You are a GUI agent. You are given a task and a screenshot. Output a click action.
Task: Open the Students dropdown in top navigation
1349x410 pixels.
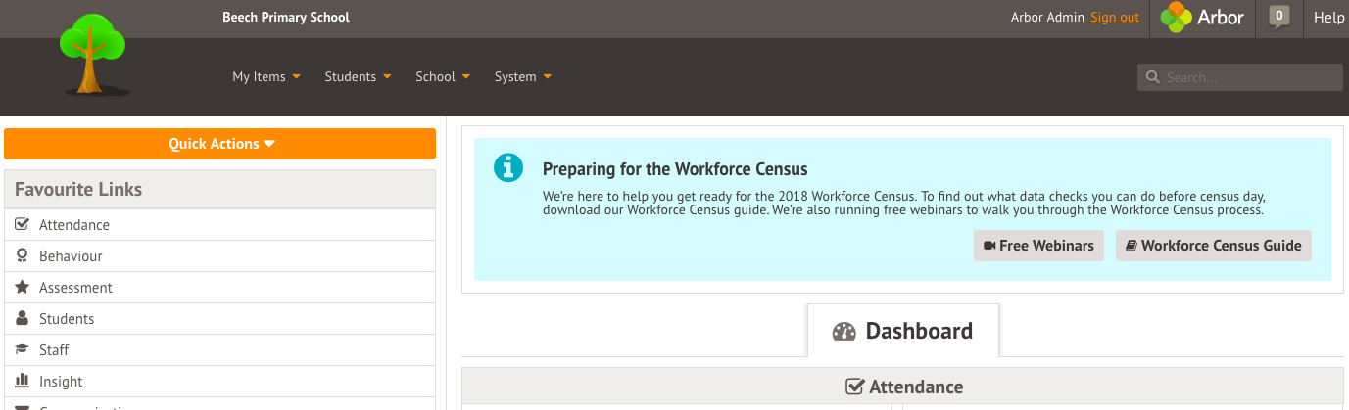[358, 76]
